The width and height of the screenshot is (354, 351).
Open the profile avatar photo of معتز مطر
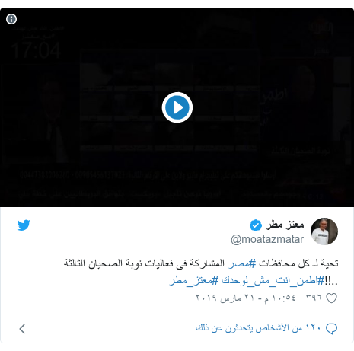point(324,231)
